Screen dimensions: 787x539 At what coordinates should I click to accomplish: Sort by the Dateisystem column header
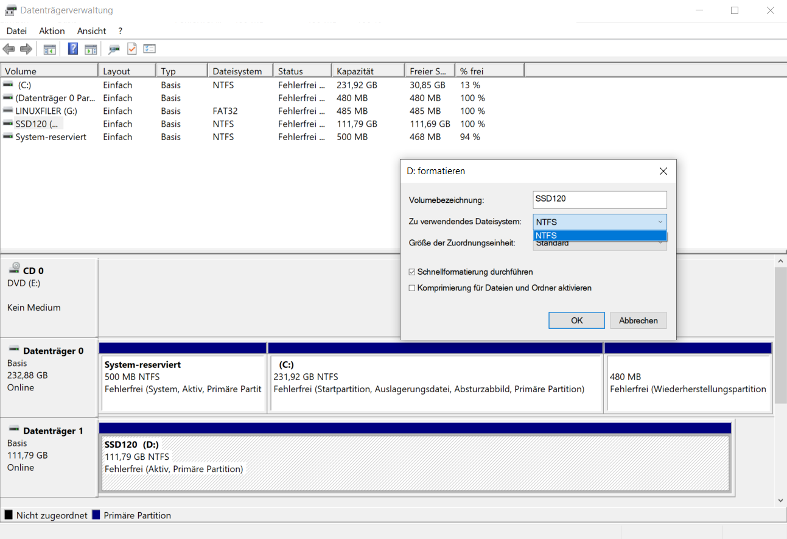240,71
